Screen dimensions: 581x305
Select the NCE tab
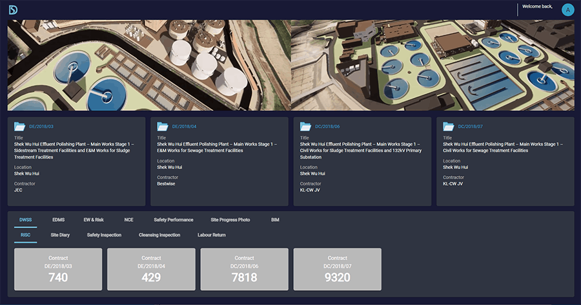coord(129,220)
